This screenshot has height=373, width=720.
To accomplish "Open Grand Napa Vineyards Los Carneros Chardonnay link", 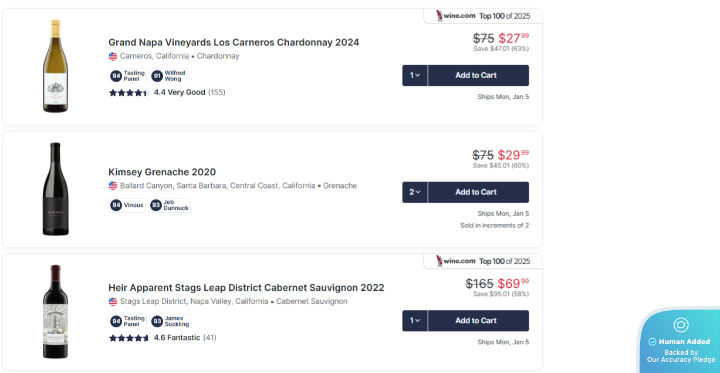I will coord(234,42).
